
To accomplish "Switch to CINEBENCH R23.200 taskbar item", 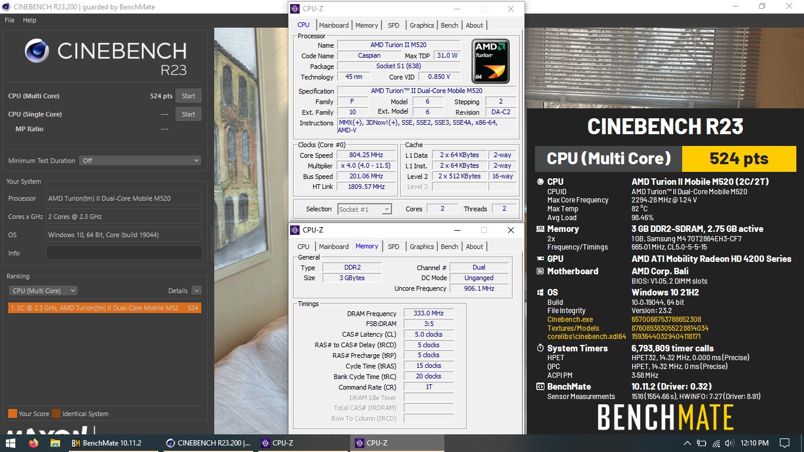I will pos(208,443).
